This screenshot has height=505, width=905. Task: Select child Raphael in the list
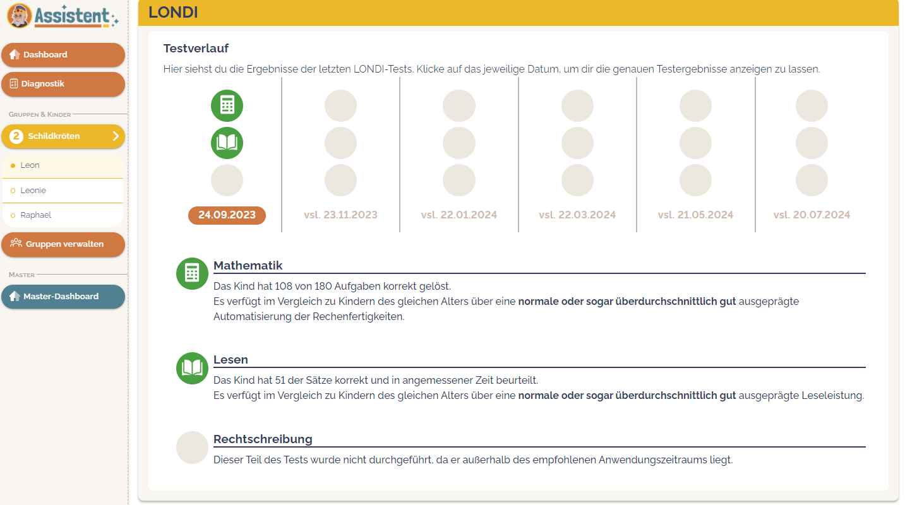[35, 215]
